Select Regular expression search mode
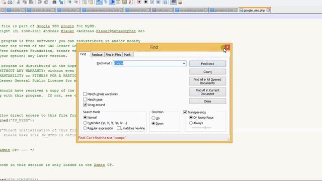Viewport: 322px width, 181px height. coord(85,128)
